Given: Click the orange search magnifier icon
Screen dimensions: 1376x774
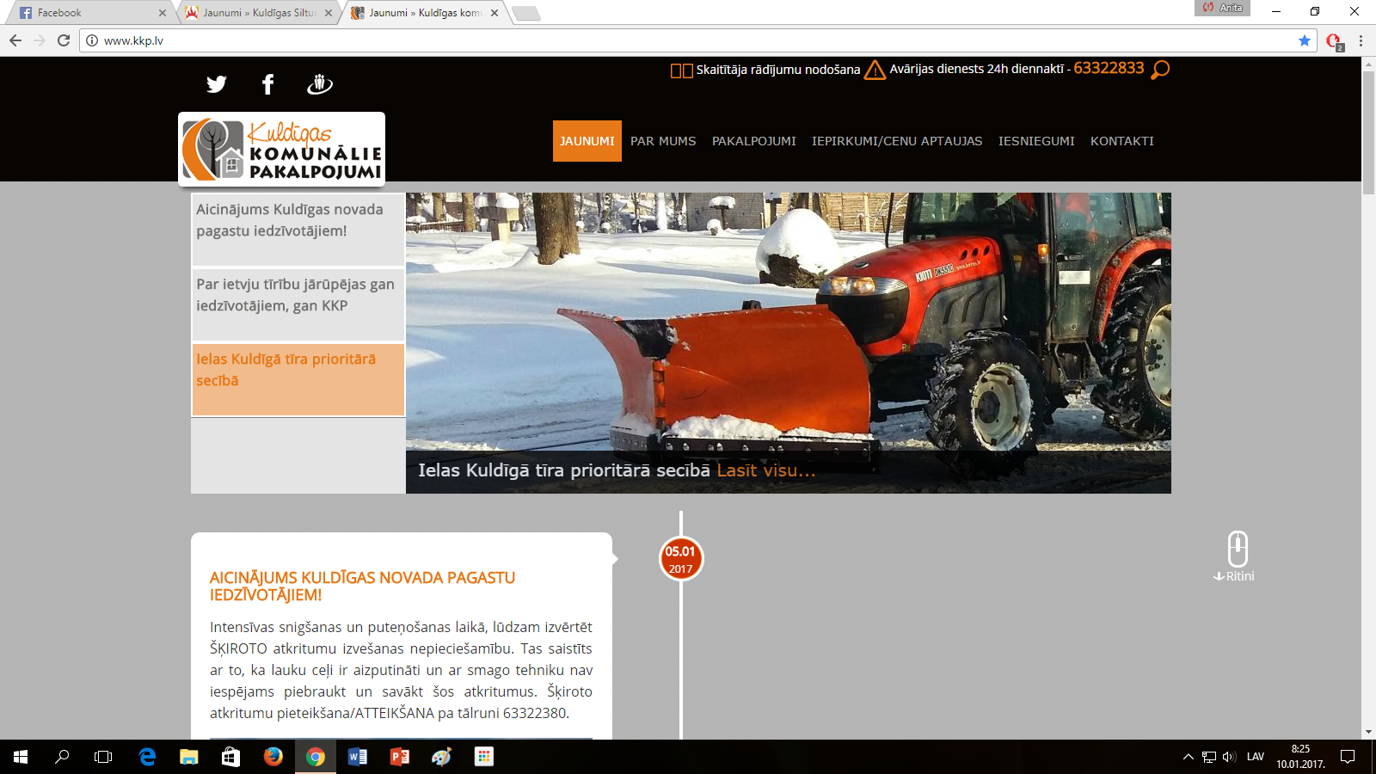Looking at the screenshot, I should click(1160, 70).
